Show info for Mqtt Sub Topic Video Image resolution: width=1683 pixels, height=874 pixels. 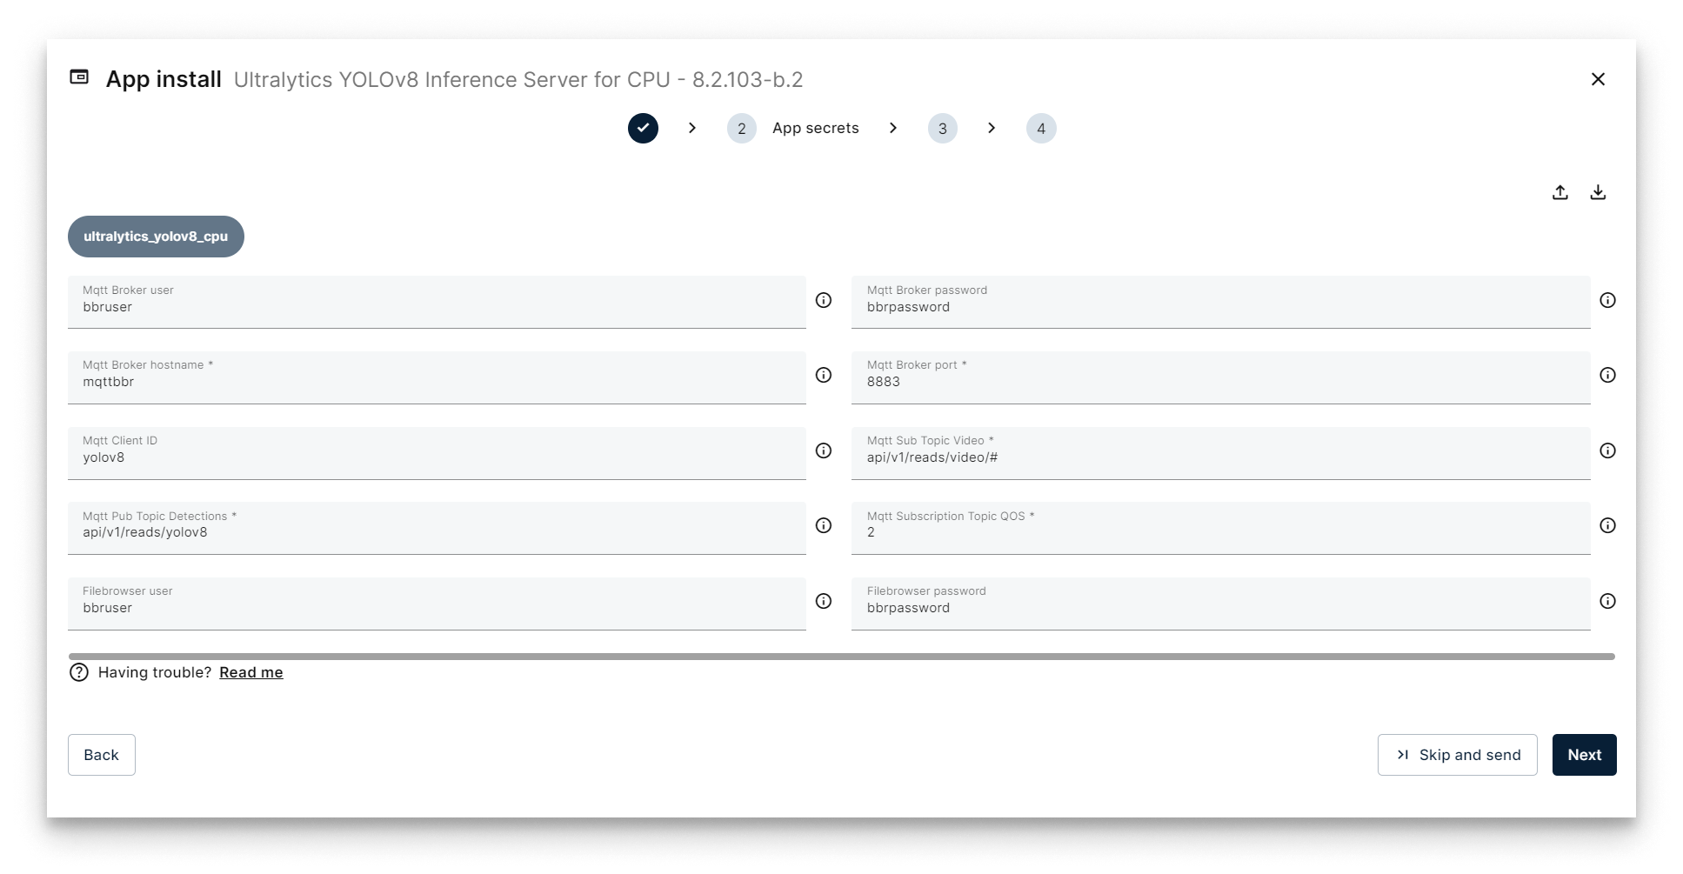pos(1607,450)
